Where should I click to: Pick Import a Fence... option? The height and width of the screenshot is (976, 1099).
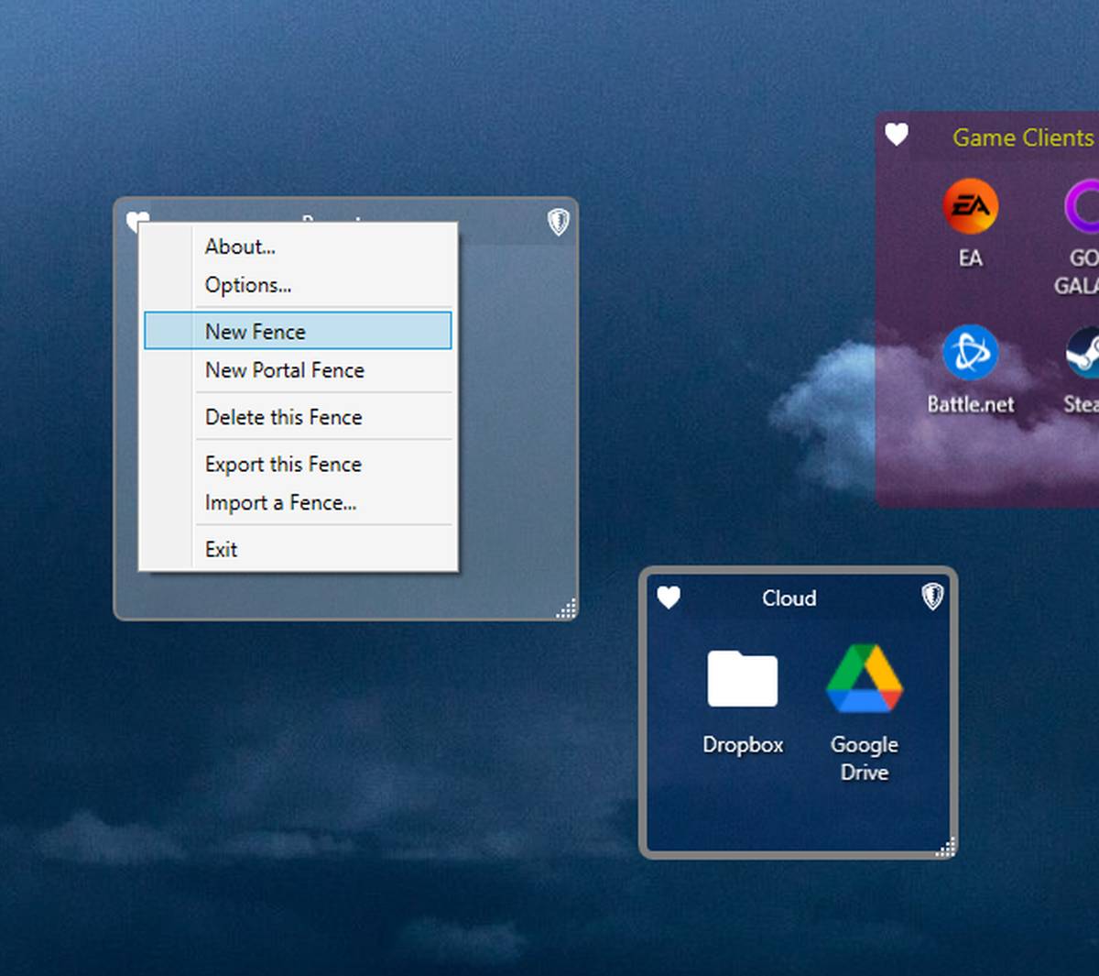(280, 503)
